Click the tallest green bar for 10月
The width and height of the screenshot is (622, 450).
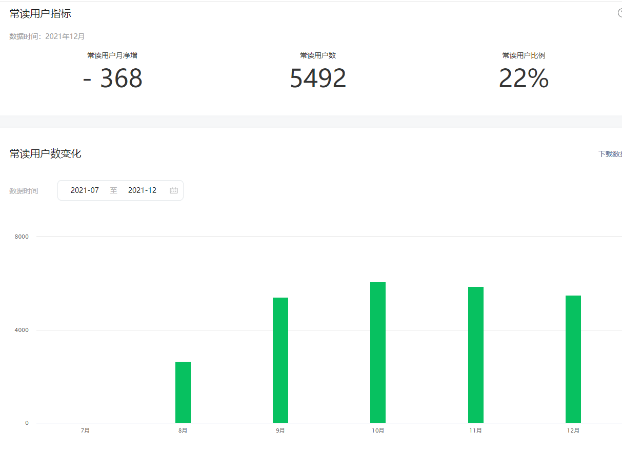[378, 353]
